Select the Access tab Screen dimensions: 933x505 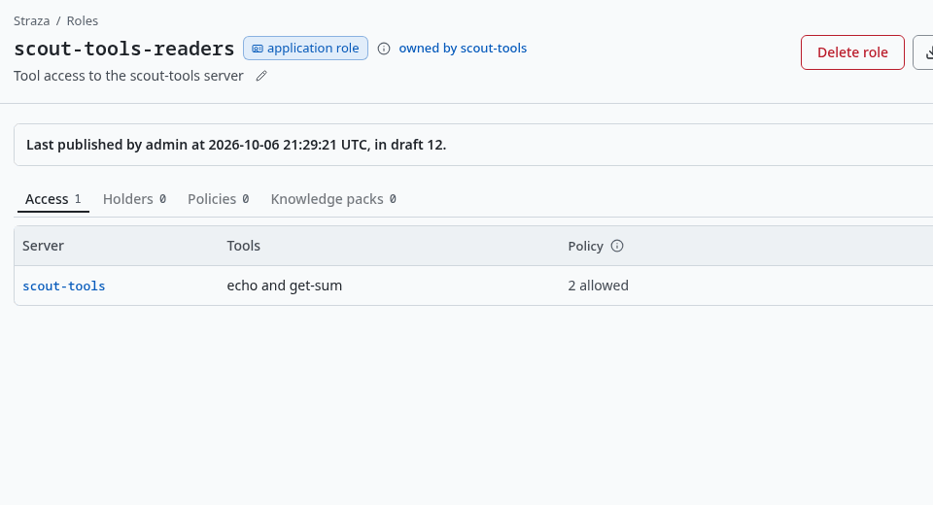tap(52, 199)
